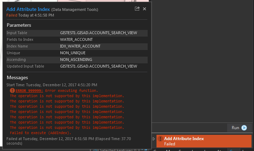Open the ERROR 999999 help link
The image size is (254, 151).
[x=29, y=90]
